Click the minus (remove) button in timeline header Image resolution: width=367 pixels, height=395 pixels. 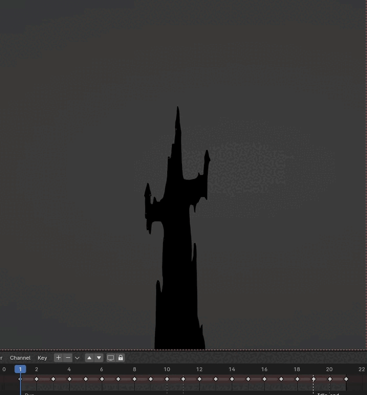(68, 358)
